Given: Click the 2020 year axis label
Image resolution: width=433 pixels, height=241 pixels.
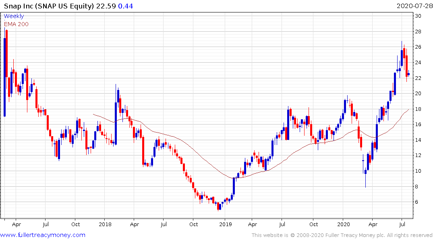Looking at the screenshot, I should coord(344,225).
